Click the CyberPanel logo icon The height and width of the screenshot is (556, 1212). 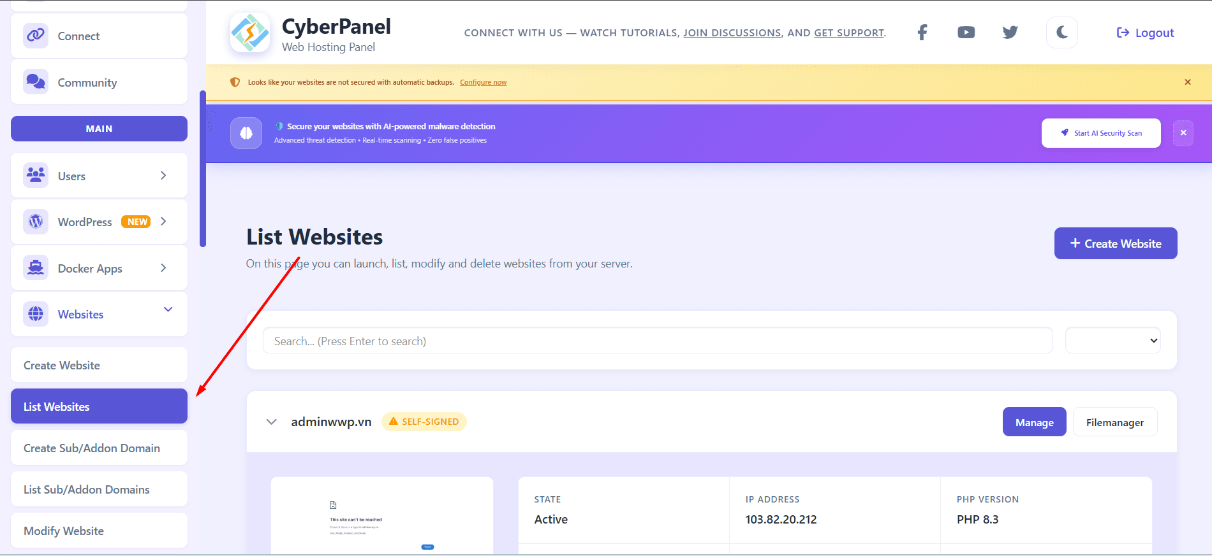click(x=249, y=33)
